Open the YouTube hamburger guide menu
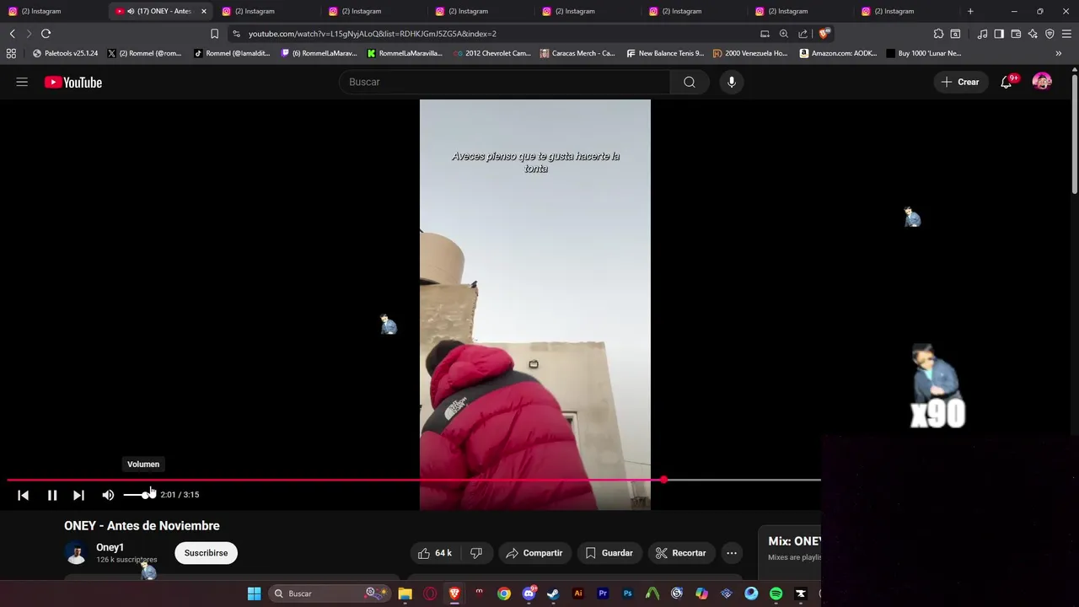Image resolution: width=1079 pixels, height=607 pixels. click(22, 82)
